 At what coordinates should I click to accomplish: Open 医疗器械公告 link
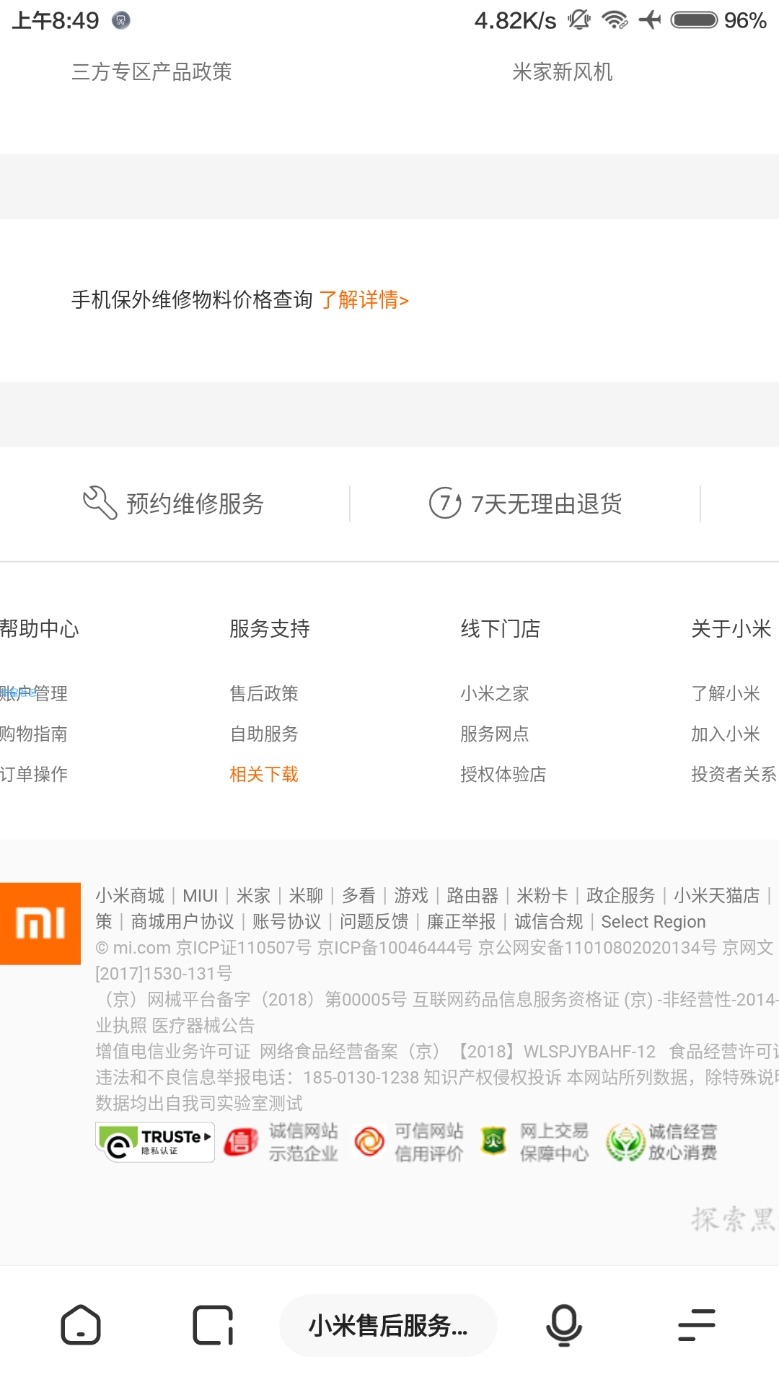[203, 1025]
